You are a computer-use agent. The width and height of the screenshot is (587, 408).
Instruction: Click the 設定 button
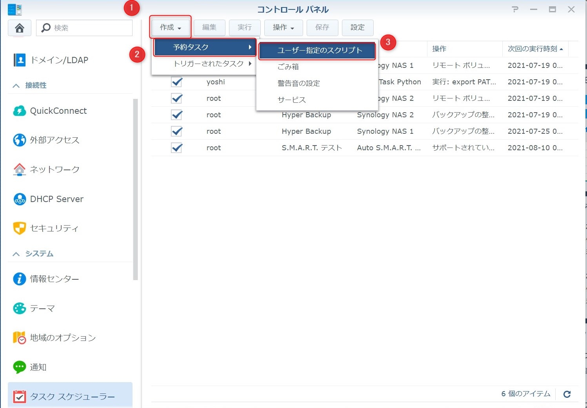click(357, 27)
